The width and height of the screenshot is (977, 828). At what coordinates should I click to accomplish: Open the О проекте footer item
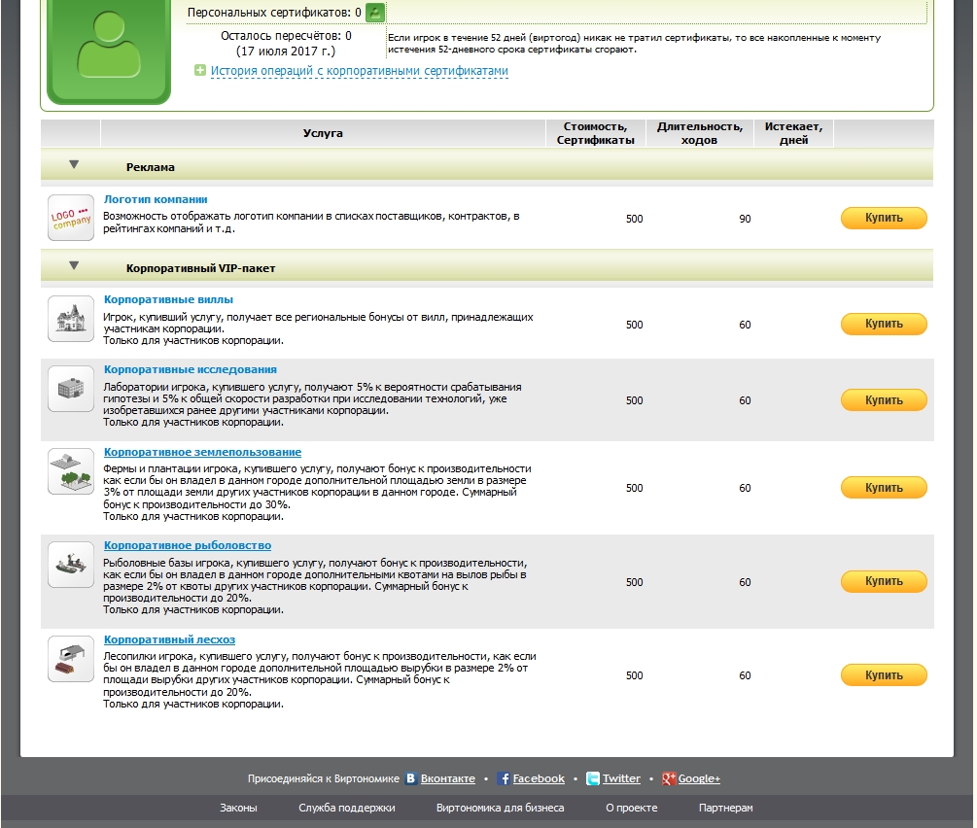(x=631, y=808)
